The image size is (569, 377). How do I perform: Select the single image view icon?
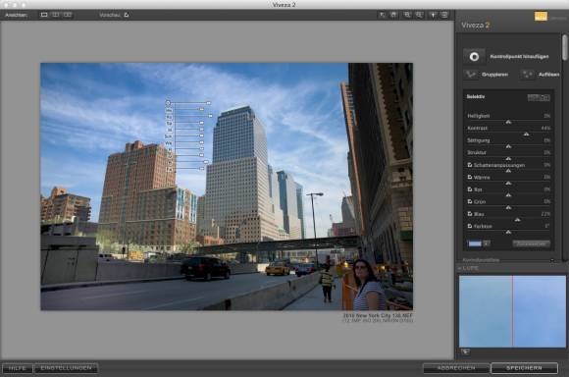pyautogui.click(x=44, y=15)
